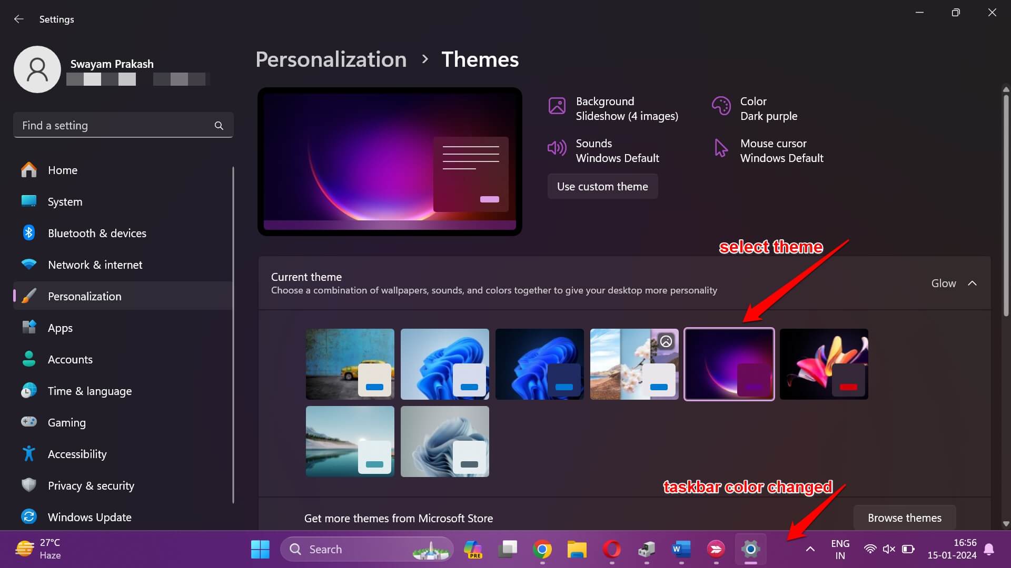Viewport: 1011px width, 568px height.
Task: Open Mouse cursor settings
Action: 768,150
